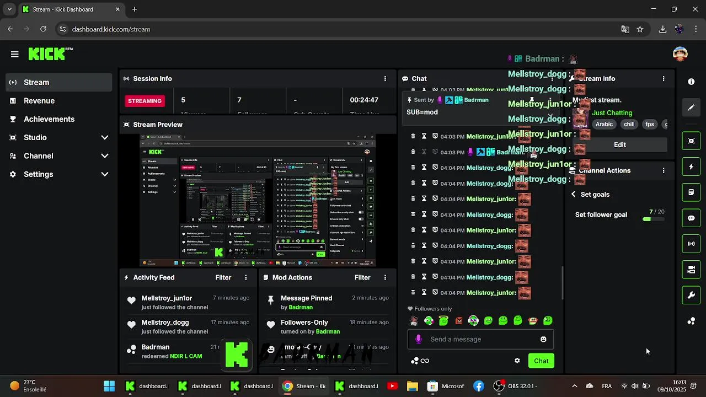Select Mellstroy_dogg in Activity Feed
Viewport: 706px width, 397px height.
165,323
